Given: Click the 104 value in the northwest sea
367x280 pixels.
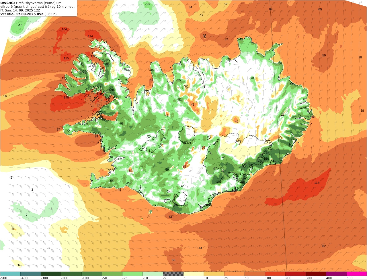Looking at the screenshot, I should 64,29.
